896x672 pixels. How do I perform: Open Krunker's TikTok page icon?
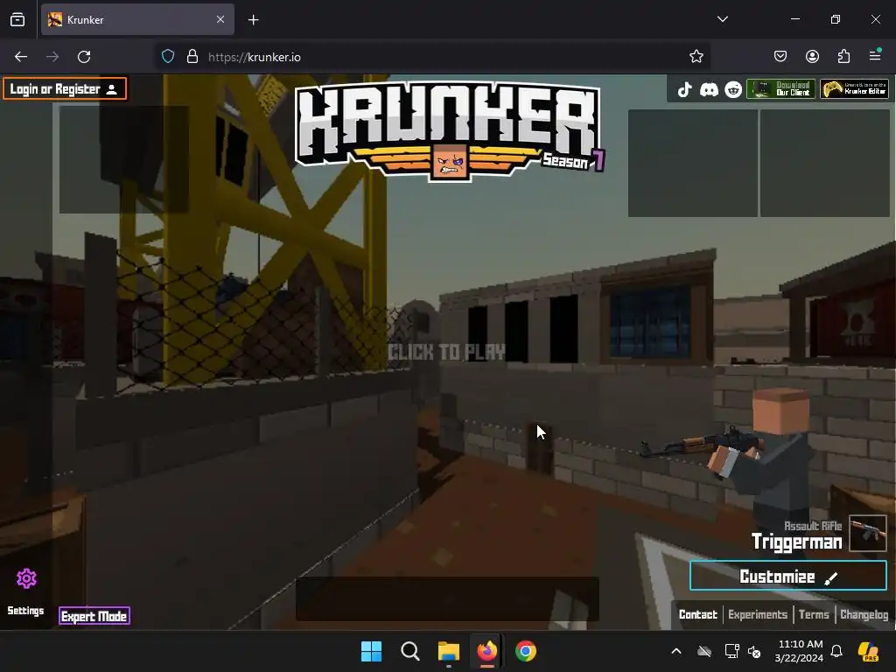(684, 90)
